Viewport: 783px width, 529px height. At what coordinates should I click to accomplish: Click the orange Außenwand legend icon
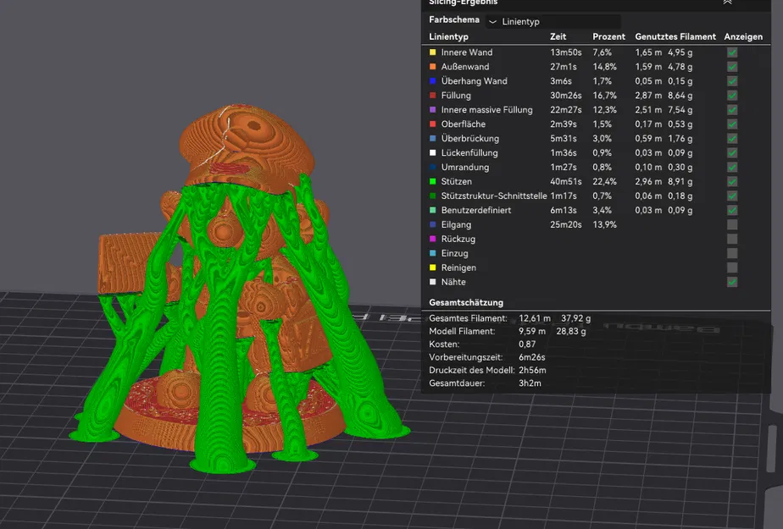coord(431,67)
